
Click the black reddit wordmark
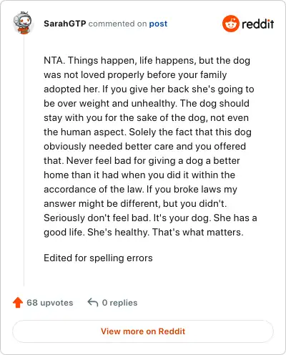(257, 24)
